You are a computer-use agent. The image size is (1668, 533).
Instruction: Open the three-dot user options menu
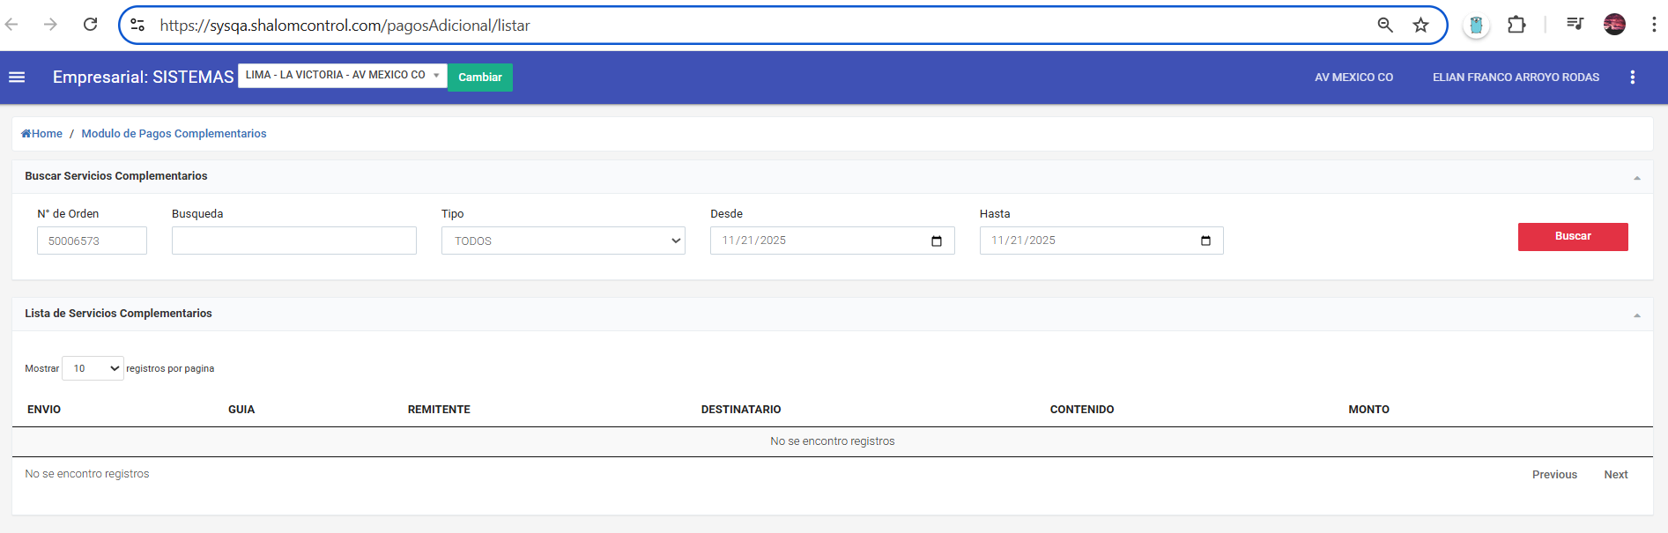point(1632,78)
